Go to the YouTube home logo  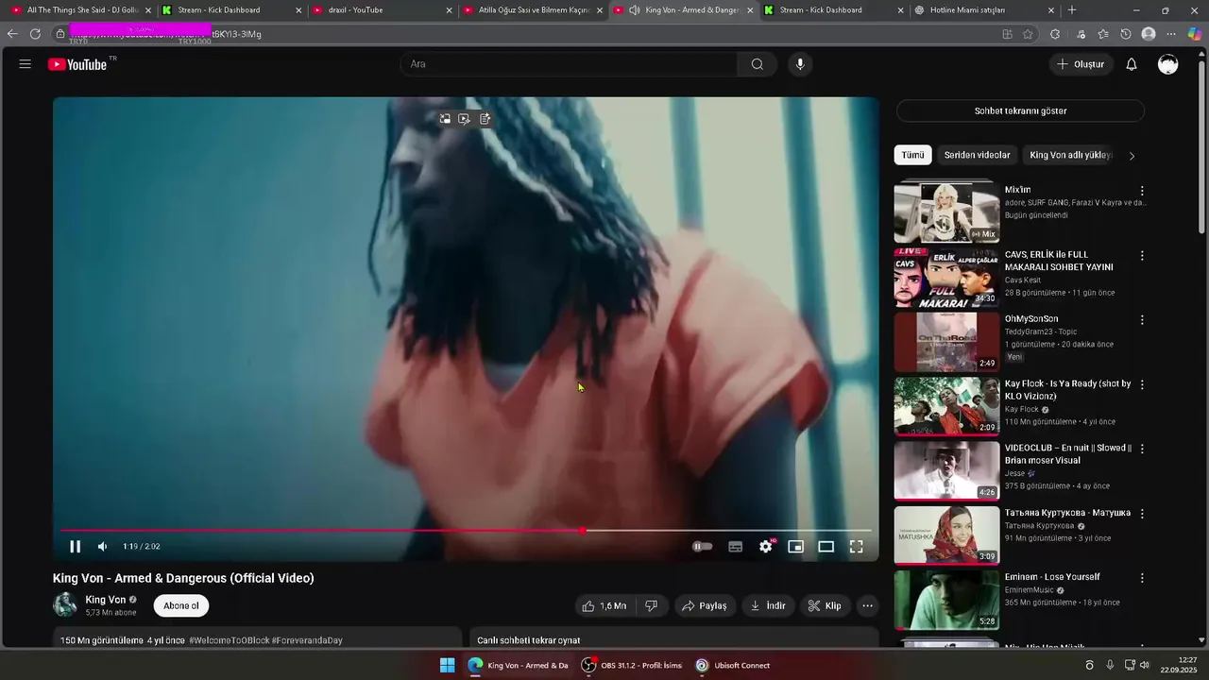pos(77,64)
